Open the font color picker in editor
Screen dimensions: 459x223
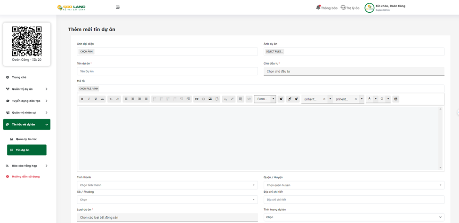370,99
